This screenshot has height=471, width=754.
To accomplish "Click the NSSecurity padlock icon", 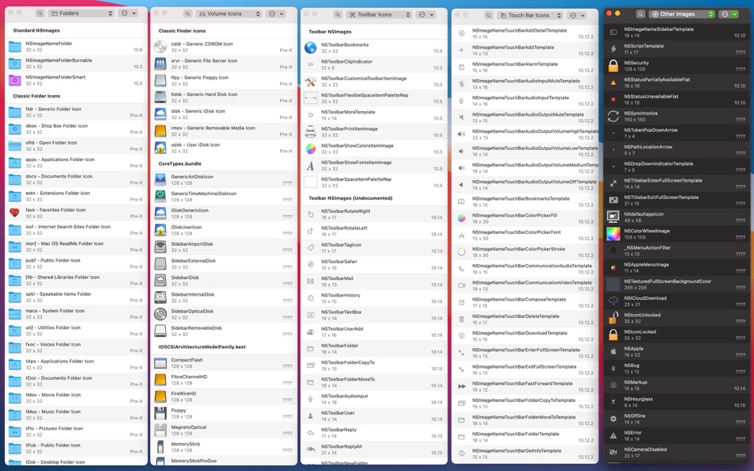I will point(613,66).
